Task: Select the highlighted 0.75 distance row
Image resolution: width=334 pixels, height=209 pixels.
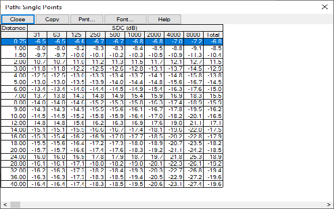Action: click(x=112, y=41)
